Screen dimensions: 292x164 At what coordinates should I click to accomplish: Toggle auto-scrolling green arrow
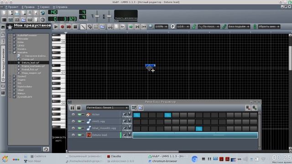131,27
